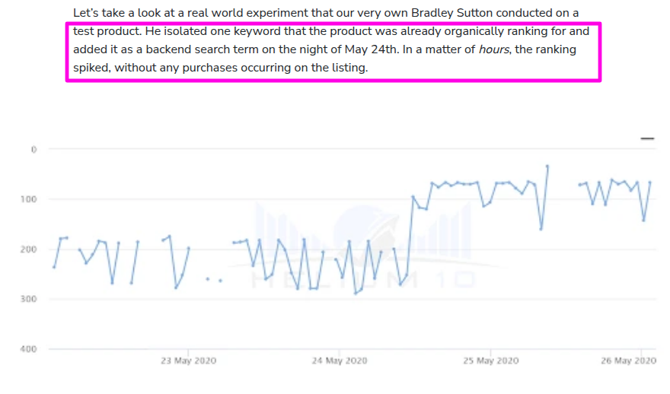Viewport: 670px width, 394px height.
Task: Click the lowest data point near 290 rank
Action: pyautogui.click(x=356, y=294)
